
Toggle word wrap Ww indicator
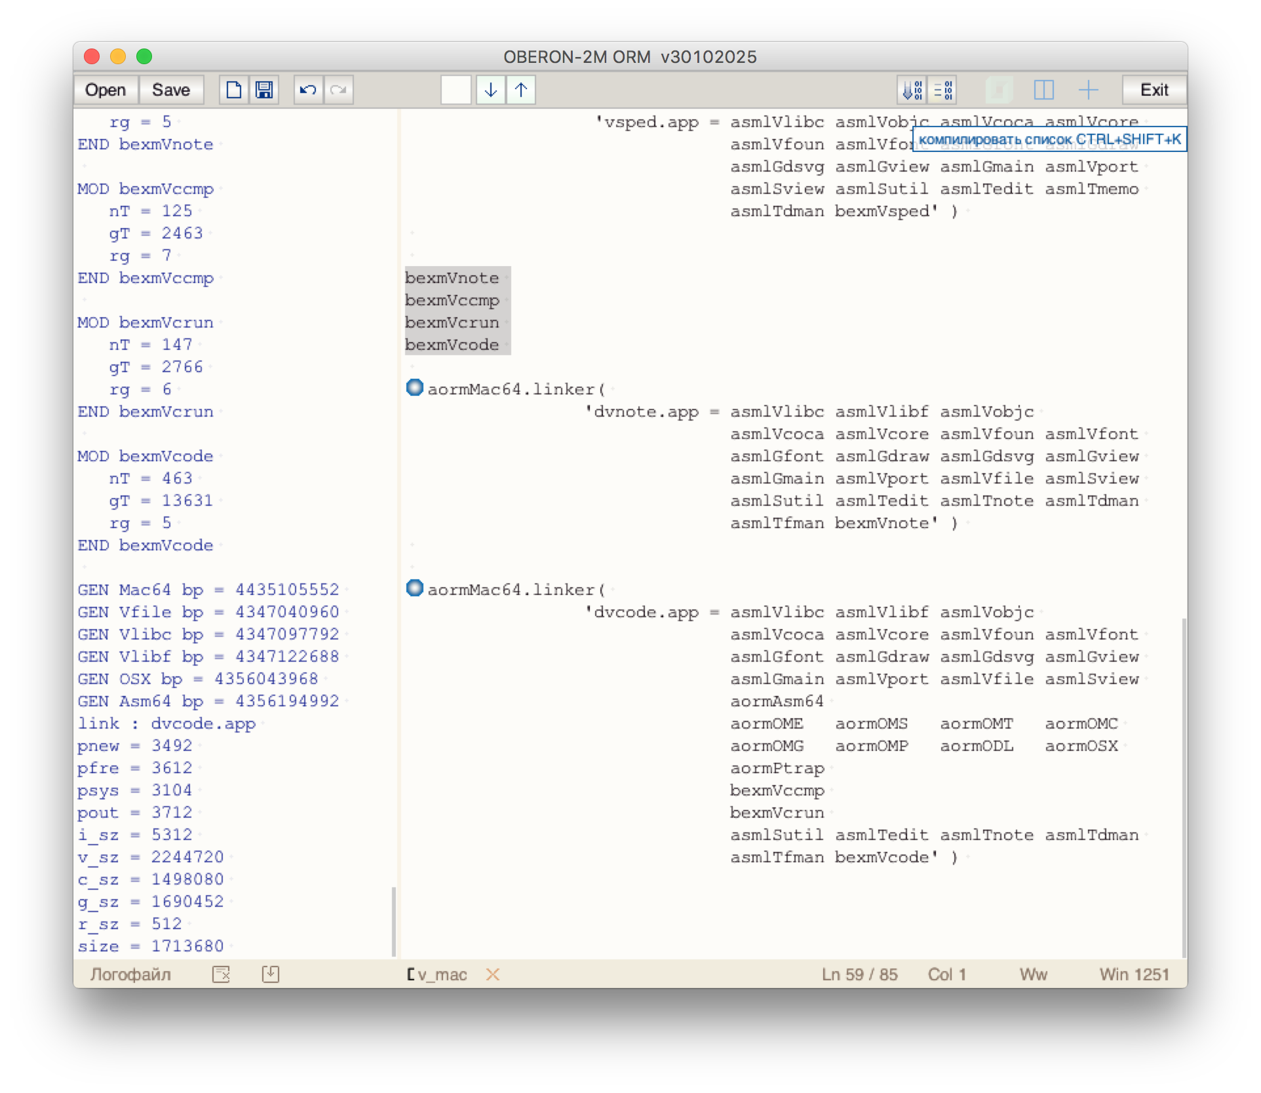1033,974
